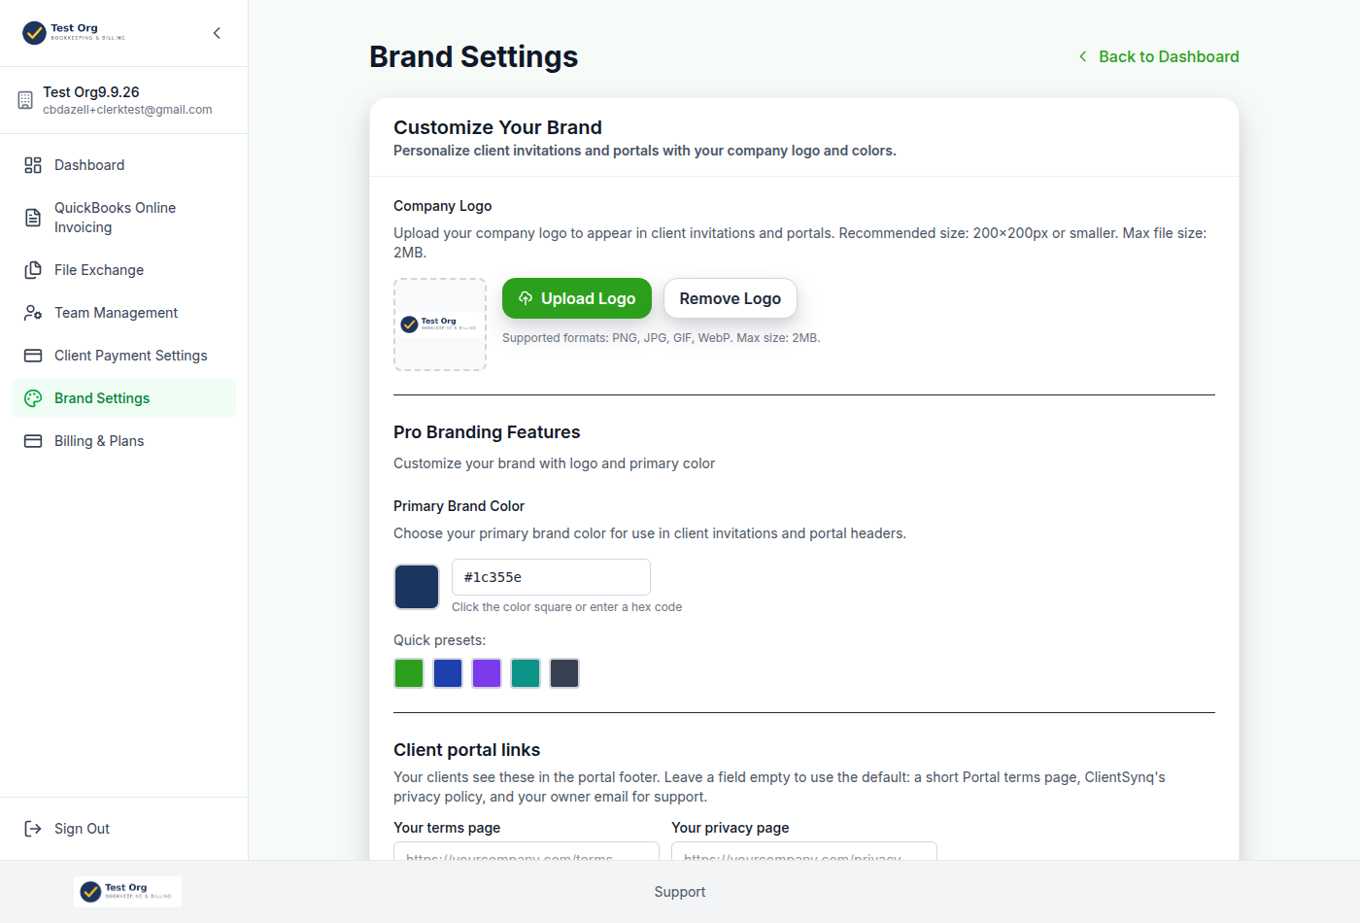Click the Client portal links heading

(466, 750)
